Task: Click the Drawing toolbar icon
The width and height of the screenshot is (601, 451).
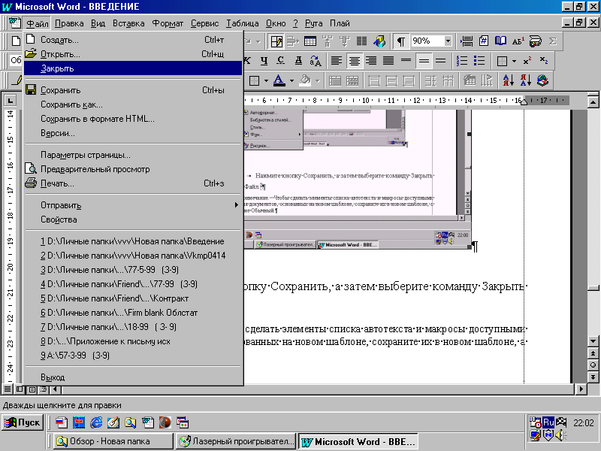Action: pos(379,41)
